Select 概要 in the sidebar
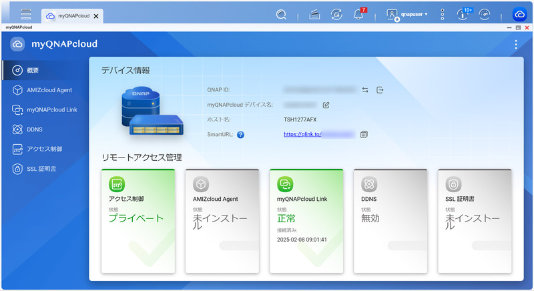Screen dimensions: 534x291 coord(45,71)
